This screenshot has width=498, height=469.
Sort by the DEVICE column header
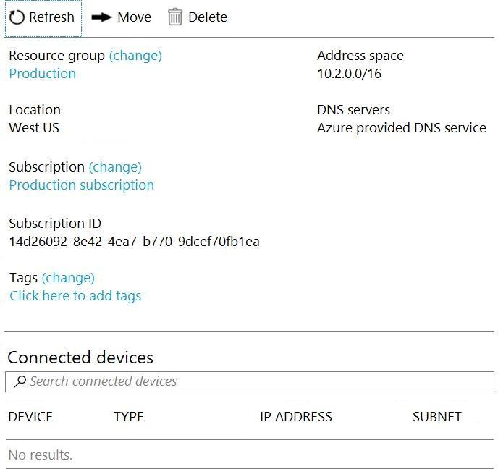(x=30, y=417)
